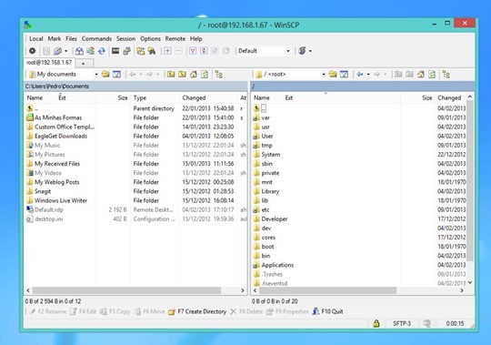The image size is (491, 345).
Task: Sort remote panel by Size column
Action: 418,97
